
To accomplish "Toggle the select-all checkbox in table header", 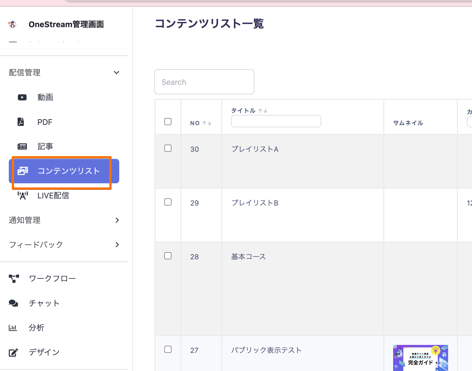I will point(168,122).
